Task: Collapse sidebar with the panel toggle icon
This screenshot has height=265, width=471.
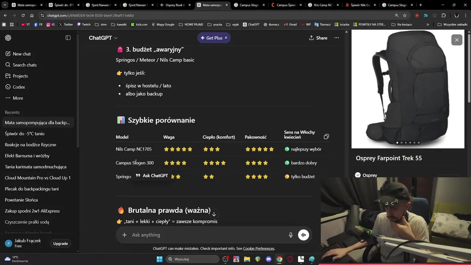Action: (68, 38)
